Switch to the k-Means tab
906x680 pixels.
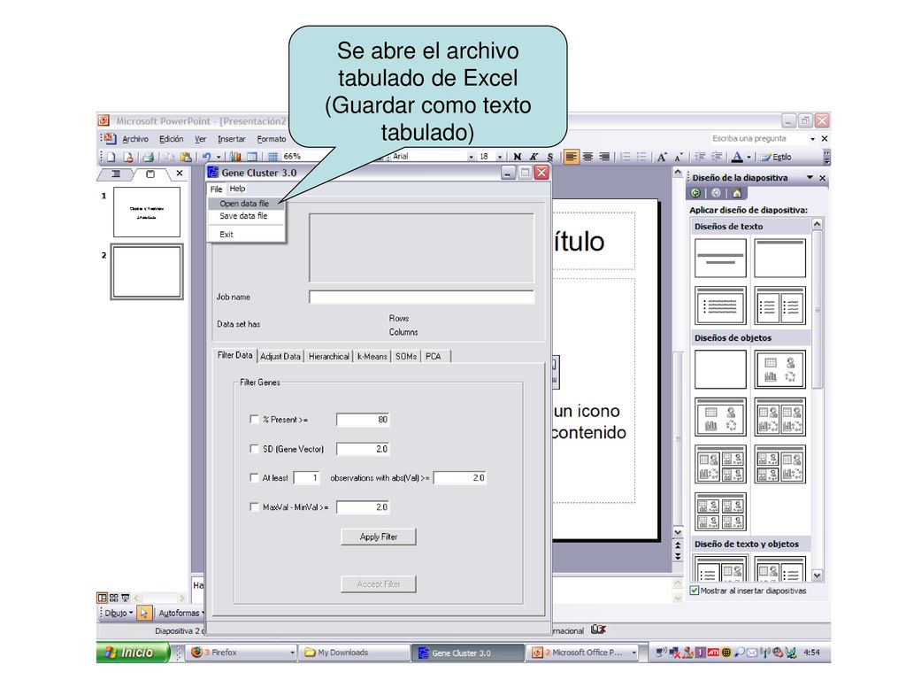coord(372,356)
